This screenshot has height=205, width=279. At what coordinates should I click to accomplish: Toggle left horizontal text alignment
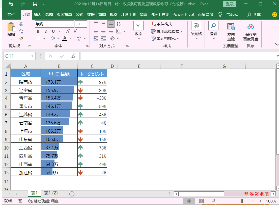pos(96,31)
